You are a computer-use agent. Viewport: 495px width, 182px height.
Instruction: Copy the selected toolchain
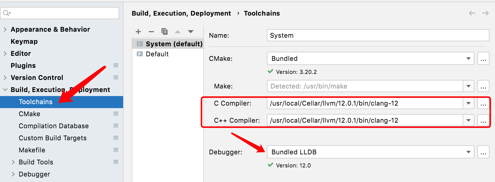click(x=164, y=31)
